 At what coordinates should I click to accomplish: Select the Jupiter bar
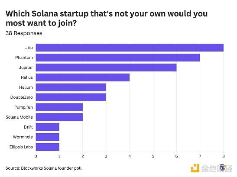pyautogui.click(x=106, y=68)
